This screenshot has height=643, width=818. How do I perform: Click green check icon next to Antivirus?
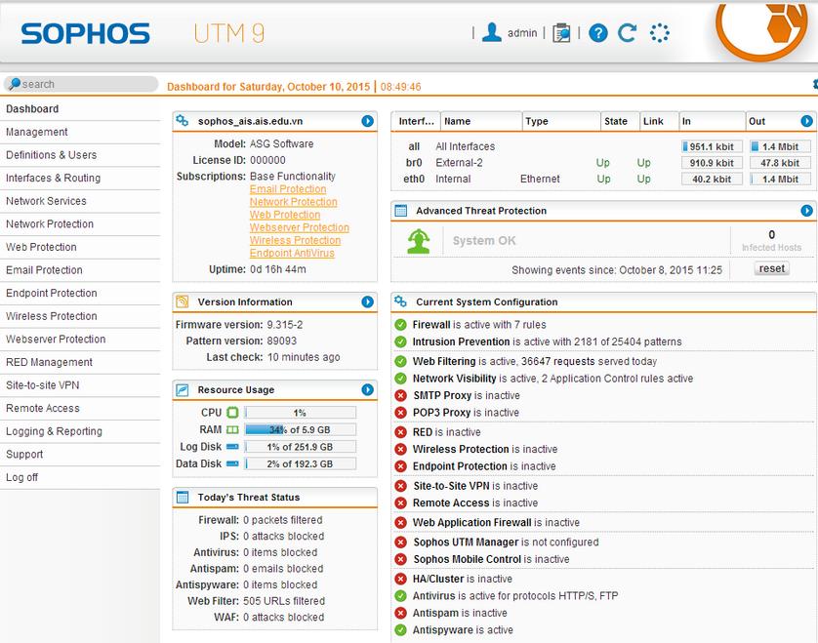coord(400,595)
